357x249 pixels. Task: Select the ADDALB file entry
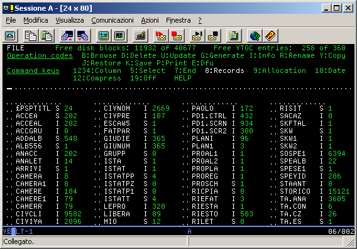pyautogui.click(x=29, y=138)
